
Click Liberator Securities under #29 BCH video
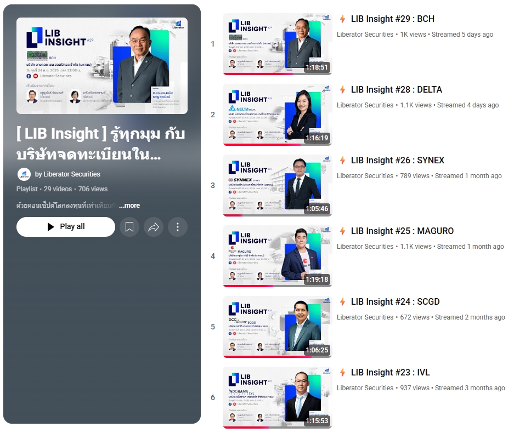[365, 35]
